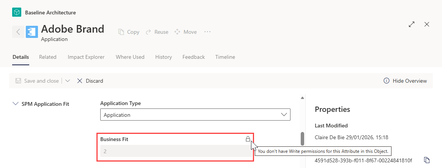Expand the panel with the diagonal arrows icon
The width and height of the screenshot is (442, 168).
pos(412,25)
